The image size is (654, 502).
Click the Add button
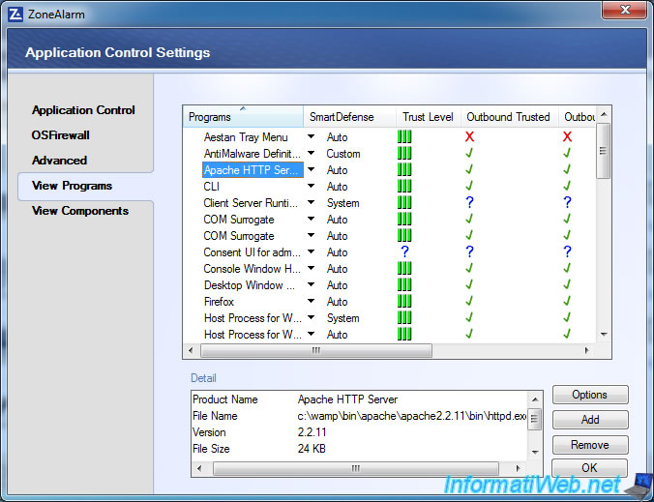pyautogui.click(x=590, y=420)
